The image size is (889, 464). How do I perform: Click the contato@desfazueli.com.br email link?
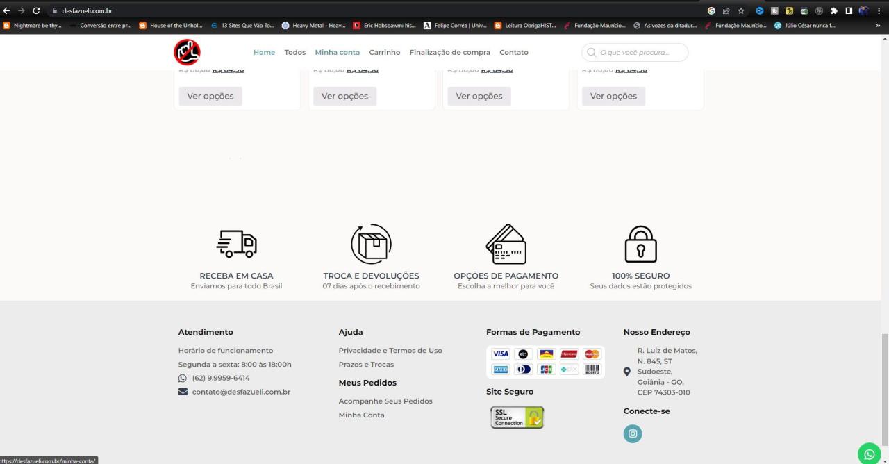click(x=241, y=392)
